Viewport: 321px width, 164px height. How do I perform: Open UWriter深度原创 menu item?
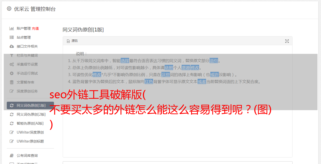click(30, 132)
